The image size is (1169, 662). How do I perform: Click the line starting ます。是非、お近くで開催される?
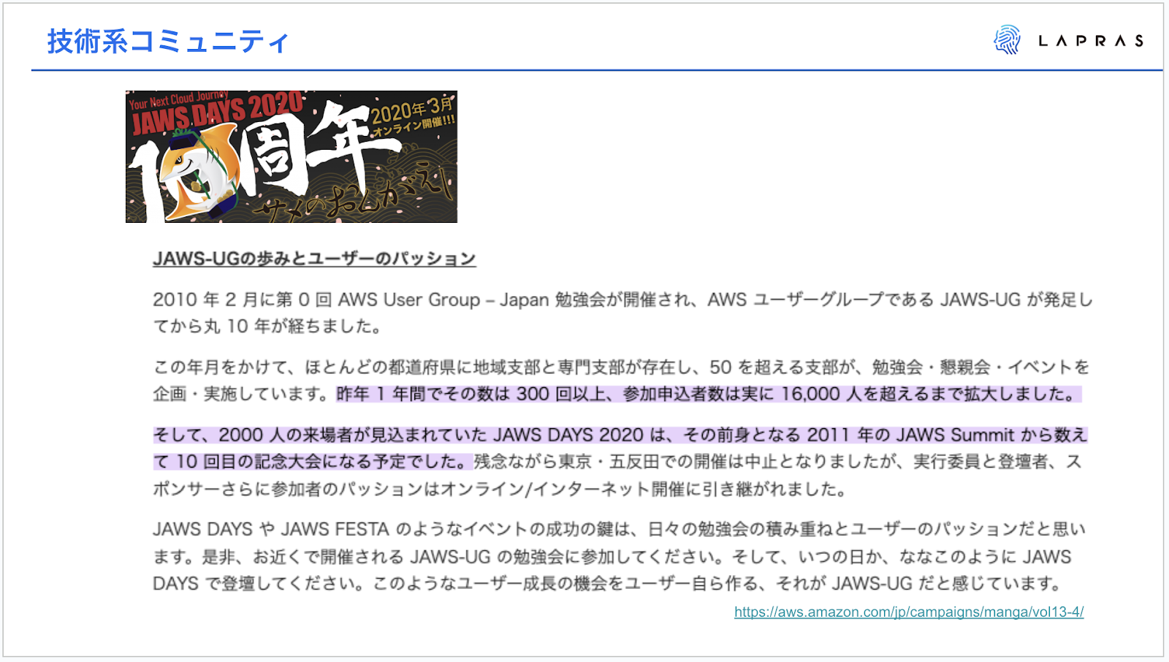(612, 557)
